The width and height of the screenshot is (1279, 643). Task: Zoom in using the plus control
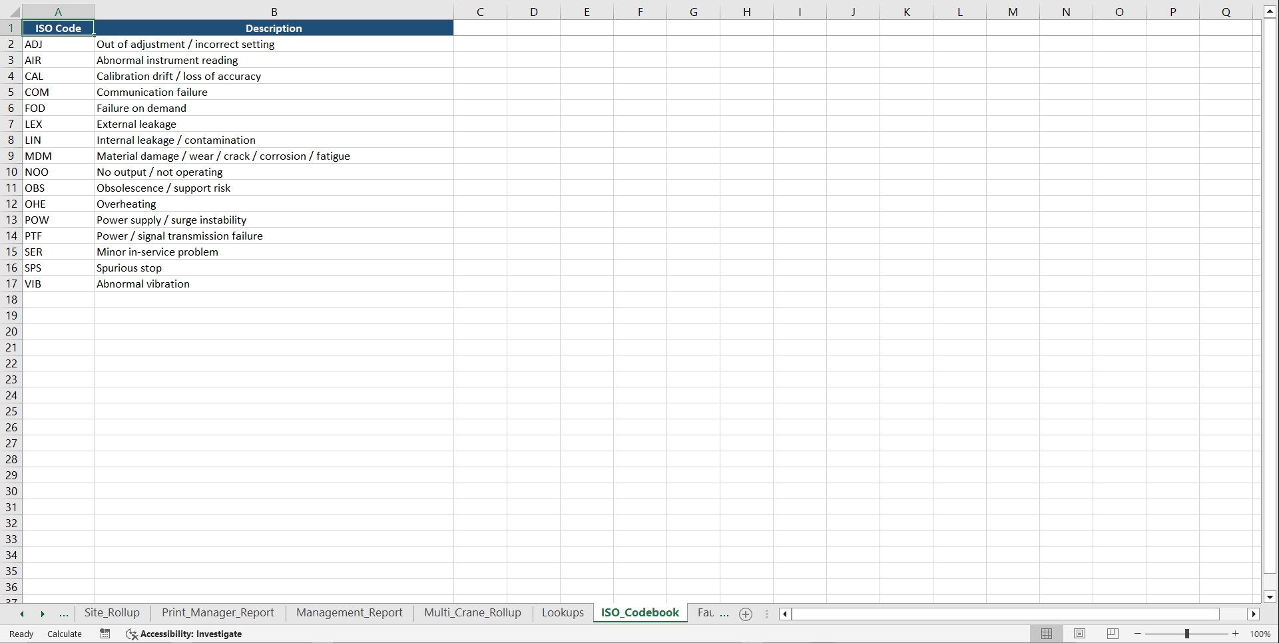[x=1235, y=634]
